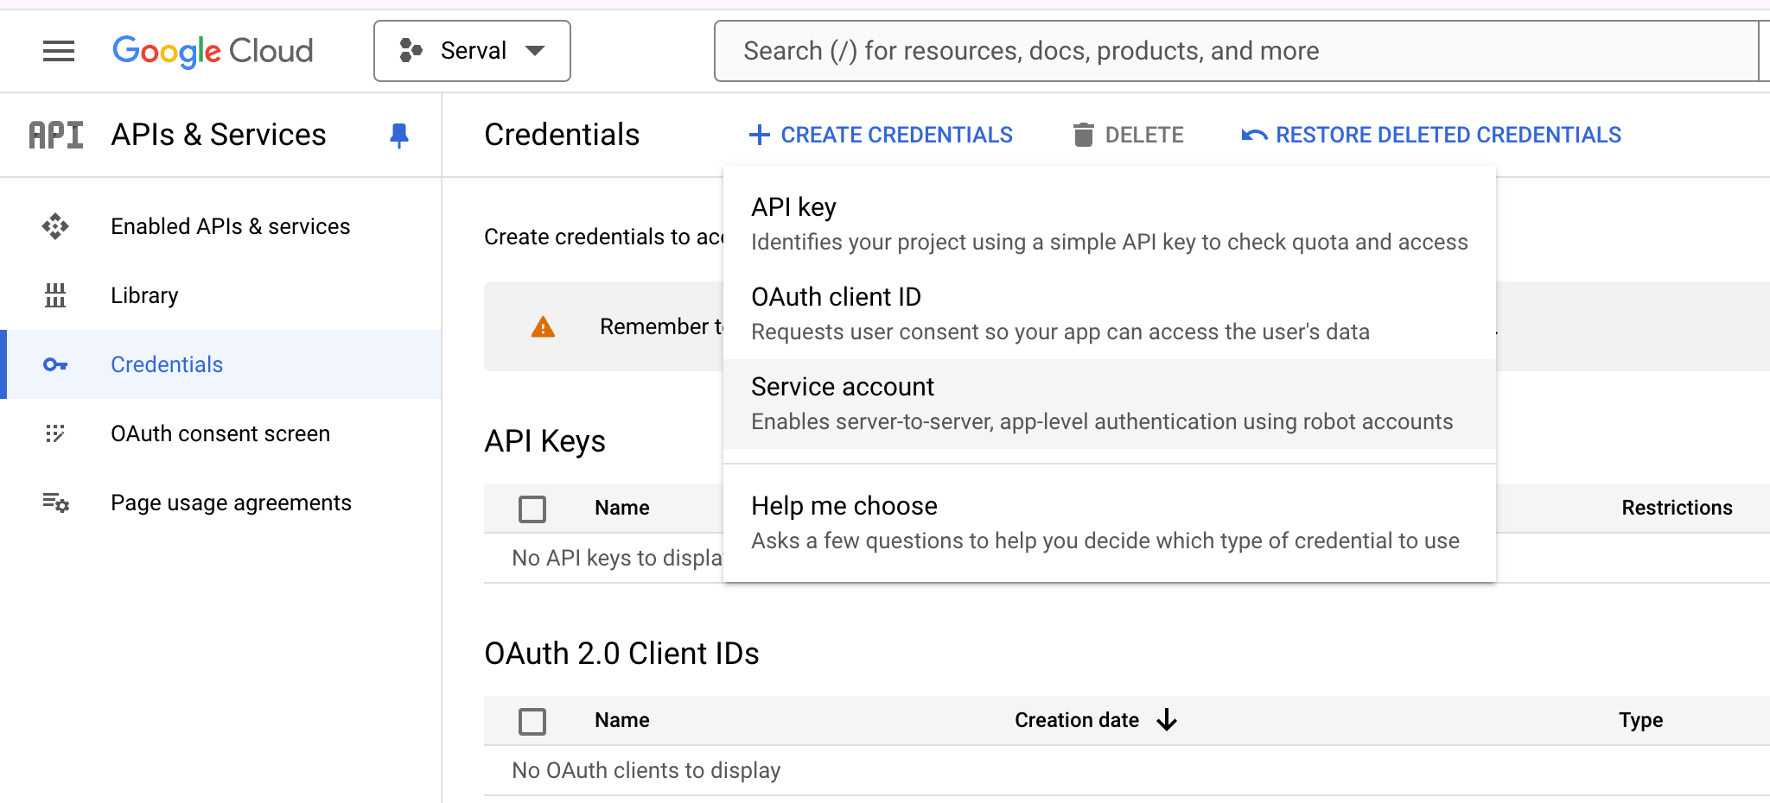The width and height of the screenshot is (1770, 803).
Task: Unpin APIs & Services with pin icon
Action: (x=399, y=136)
